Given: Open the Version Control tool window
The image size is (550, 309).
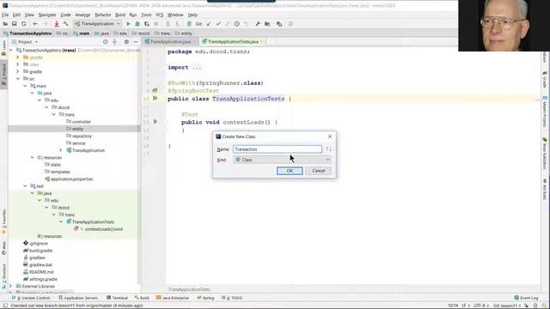Looking at the screenshot, I should (31, 298).
